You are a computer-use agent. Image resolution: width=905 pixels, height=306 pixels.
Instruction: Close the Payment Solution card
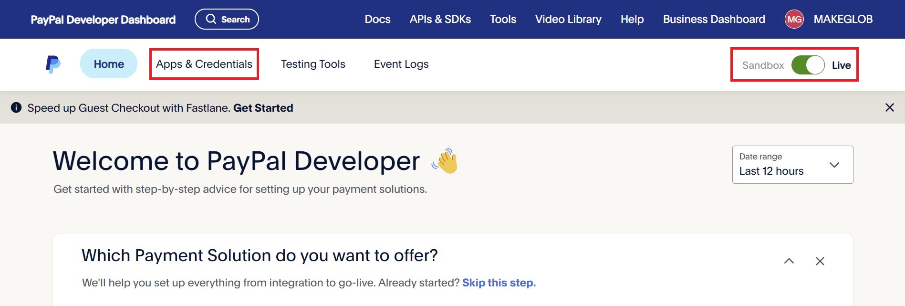[x=820, y=261]
